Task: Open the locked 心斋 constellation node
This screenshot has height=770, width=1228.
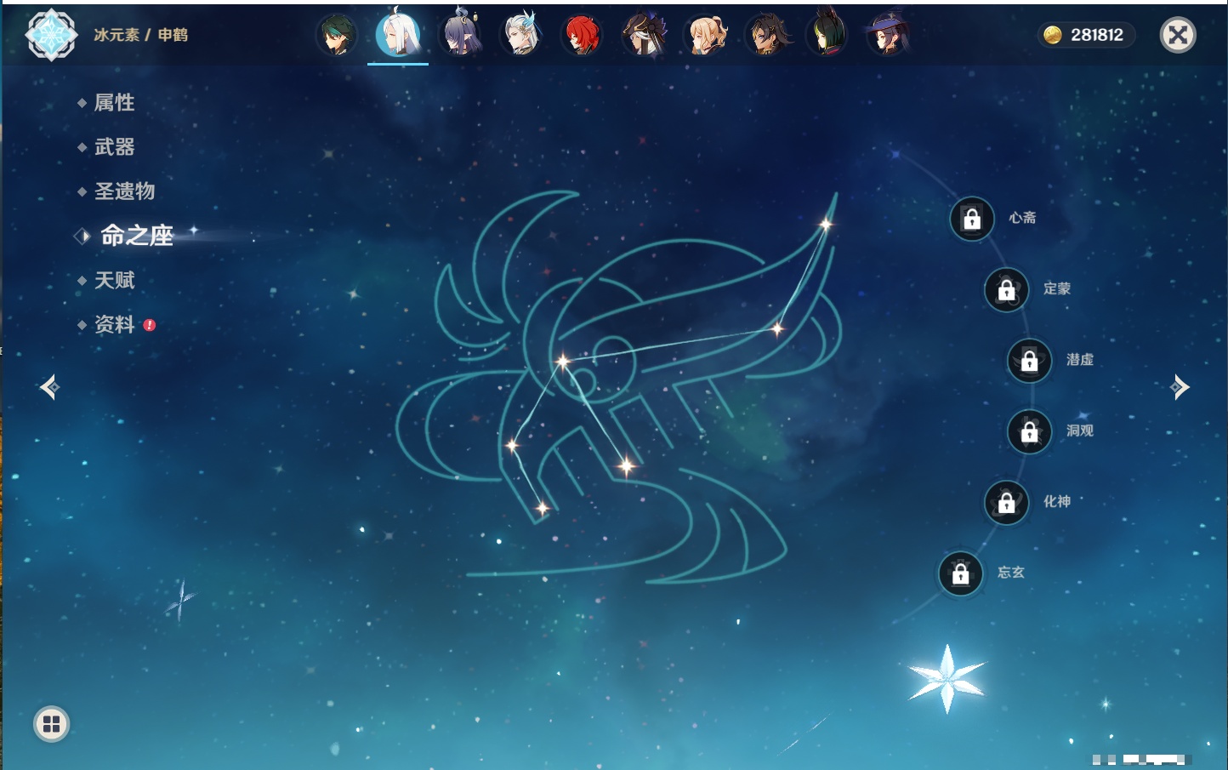Action: coord(972,219)
